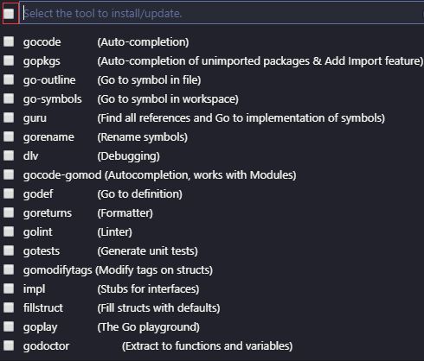Tick the godef checkbox
This screenshot has height=361, width=424.
[x=9, y=193]
